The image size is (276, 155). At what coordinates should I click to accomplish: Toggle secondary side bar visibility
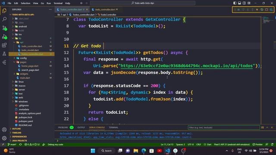click(244, 3)
